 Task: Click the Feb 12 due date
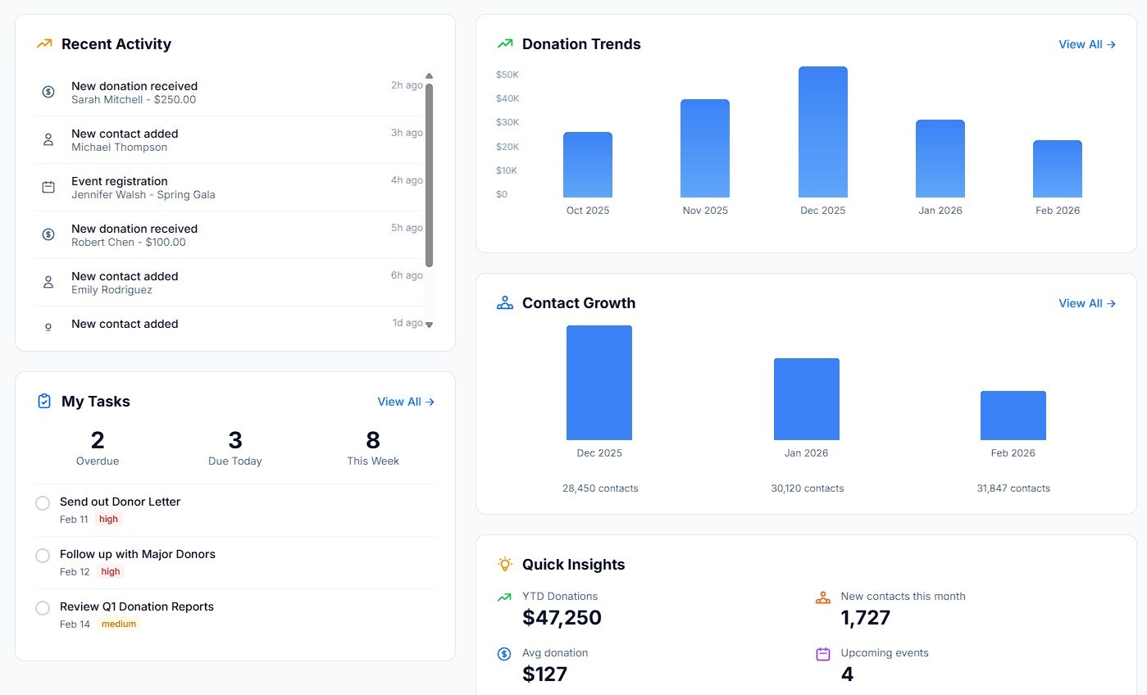75,571
